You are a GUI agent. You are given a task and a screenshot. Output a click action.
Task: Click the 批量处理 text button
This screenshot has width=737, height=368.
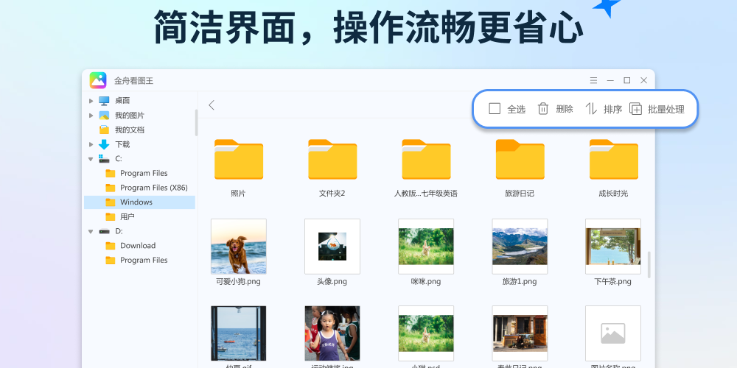tap(666, 110)
